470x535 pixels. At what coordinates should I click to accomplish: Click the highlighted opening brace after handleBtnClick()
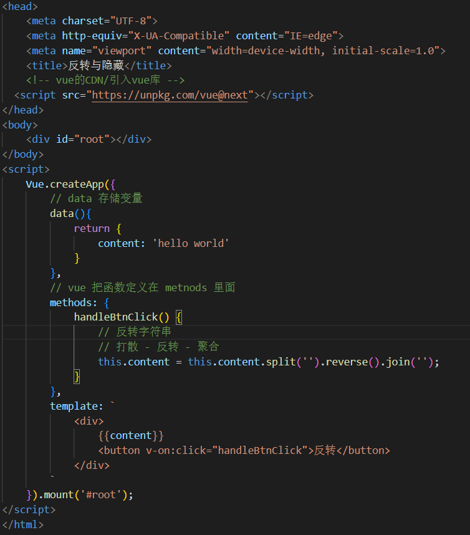point(179,317)
